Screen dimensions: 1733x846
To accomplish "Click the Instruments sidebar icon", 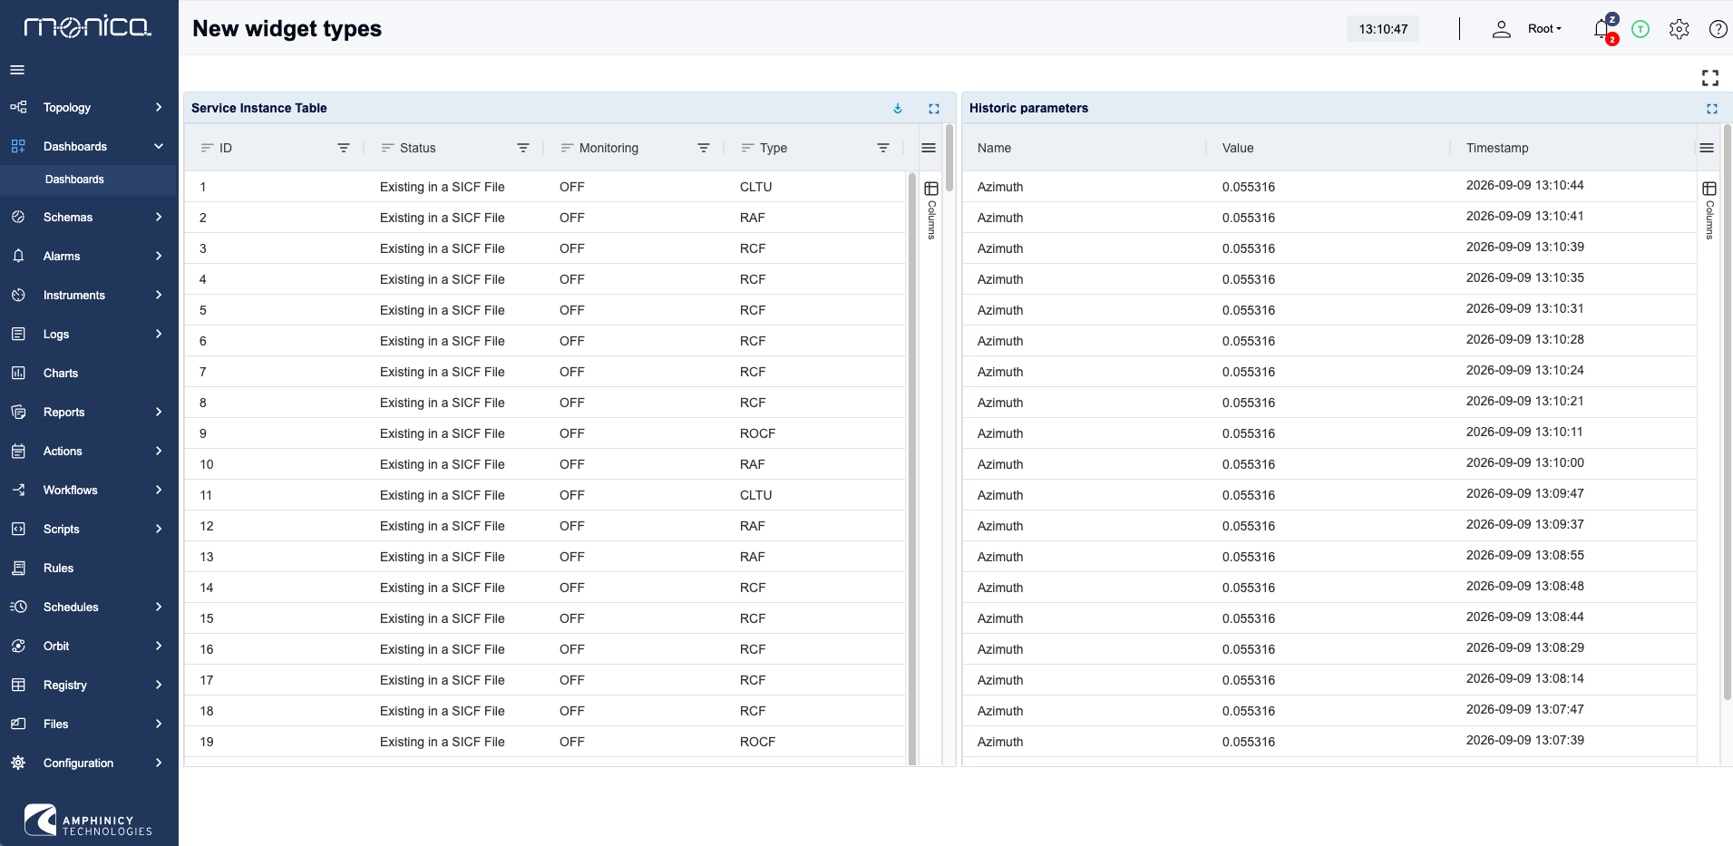I will (x=18, y=295).
